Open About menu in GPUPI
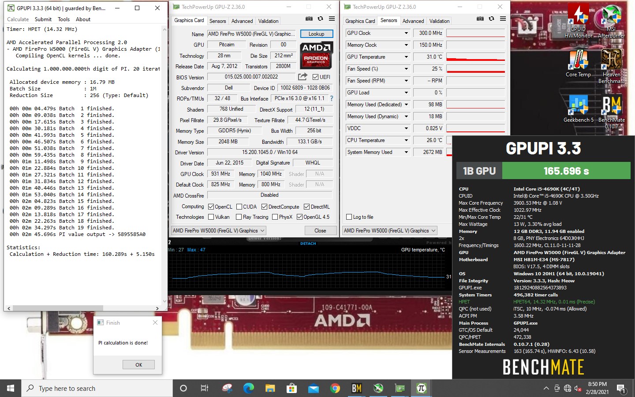635x397 pixels. point(83,19)
